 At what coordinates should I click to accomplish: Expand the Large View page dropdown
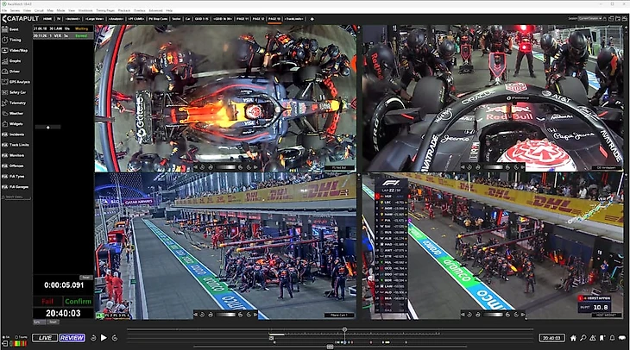point(95,17)
